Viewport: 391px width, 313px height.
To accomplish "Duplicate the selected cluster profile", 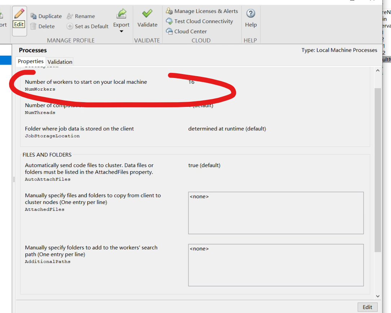I will (x=46, y=16).
